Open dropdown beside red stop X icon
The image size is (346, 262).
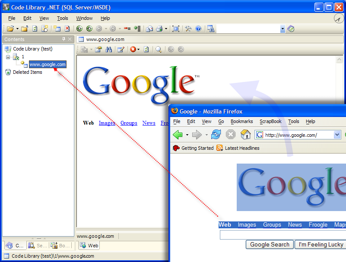[x=138, y=49]
